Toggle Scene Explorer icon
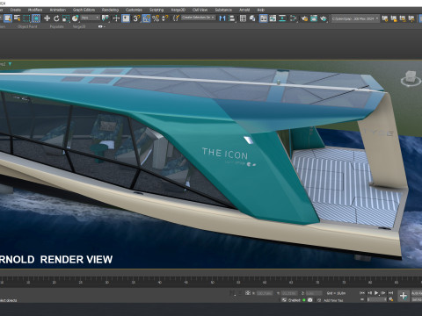This screenshot has height=316, width=422. coord(243,18)
